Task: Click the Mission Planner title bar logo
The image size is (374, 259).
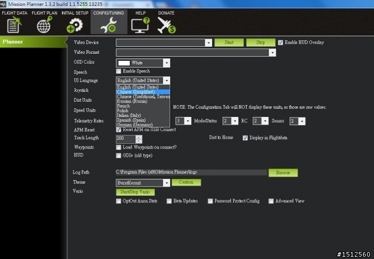Action: point(3,4)
